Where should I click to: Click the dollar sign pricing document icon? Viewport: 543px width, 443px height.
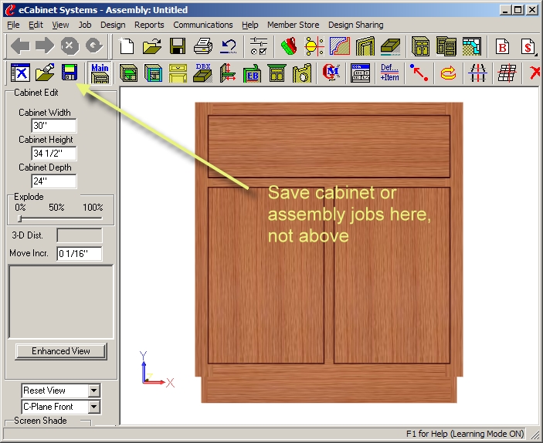tap(528, 46)
